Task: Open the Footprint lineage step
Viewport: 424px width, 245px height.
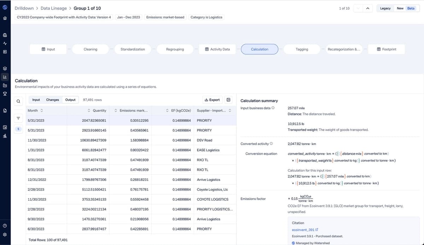Action: coord(387,49)
